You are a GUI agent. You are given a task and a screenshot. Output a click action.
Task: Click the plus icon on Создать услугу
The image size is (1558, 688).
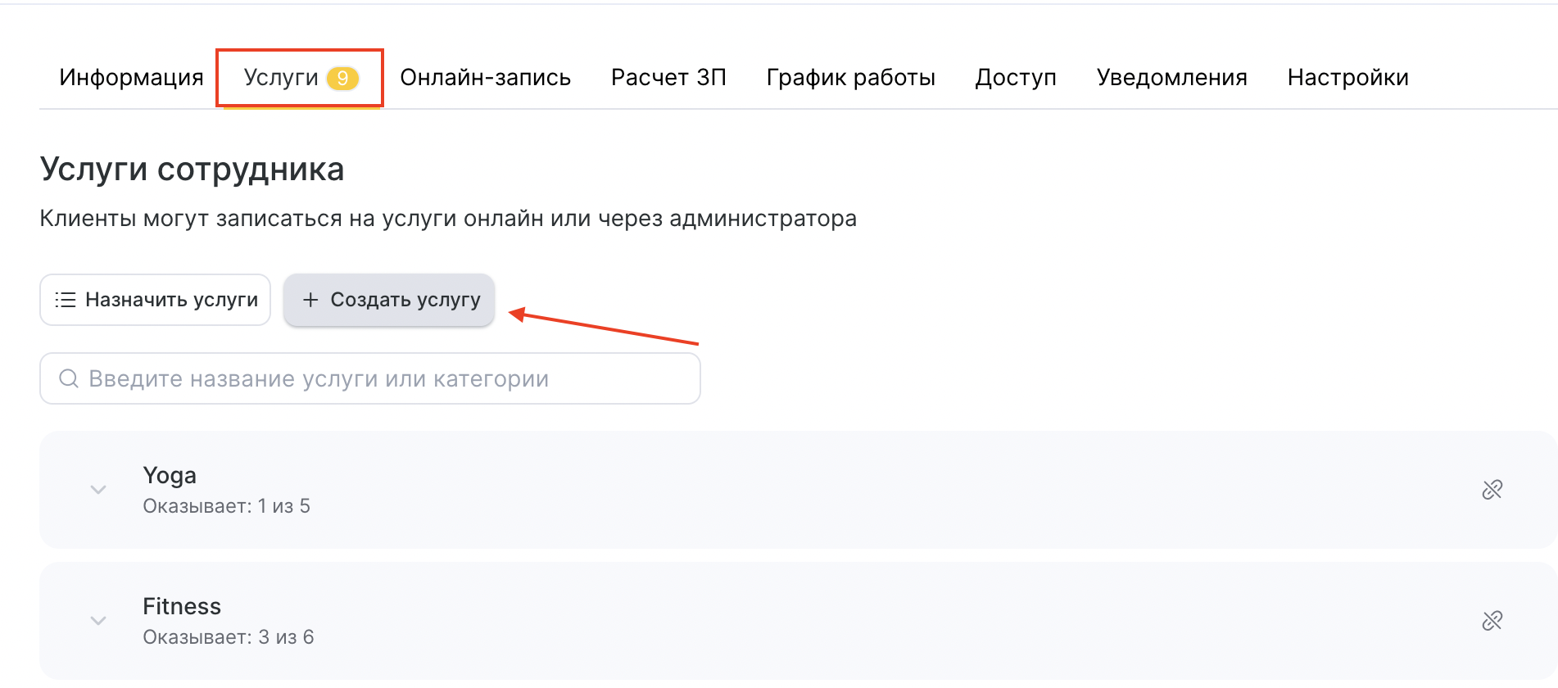click(310, 300)
